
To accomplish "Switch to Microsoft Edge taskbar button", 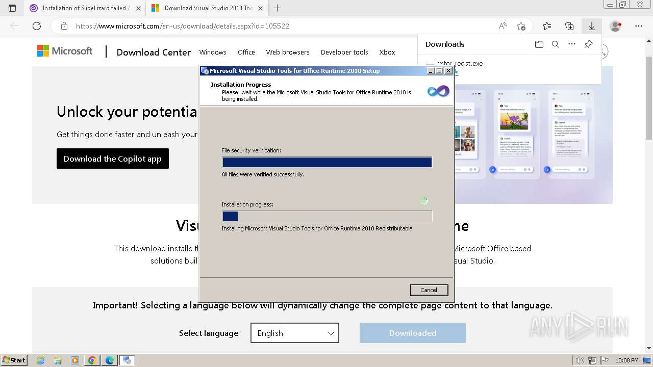I will pos(110,360).
